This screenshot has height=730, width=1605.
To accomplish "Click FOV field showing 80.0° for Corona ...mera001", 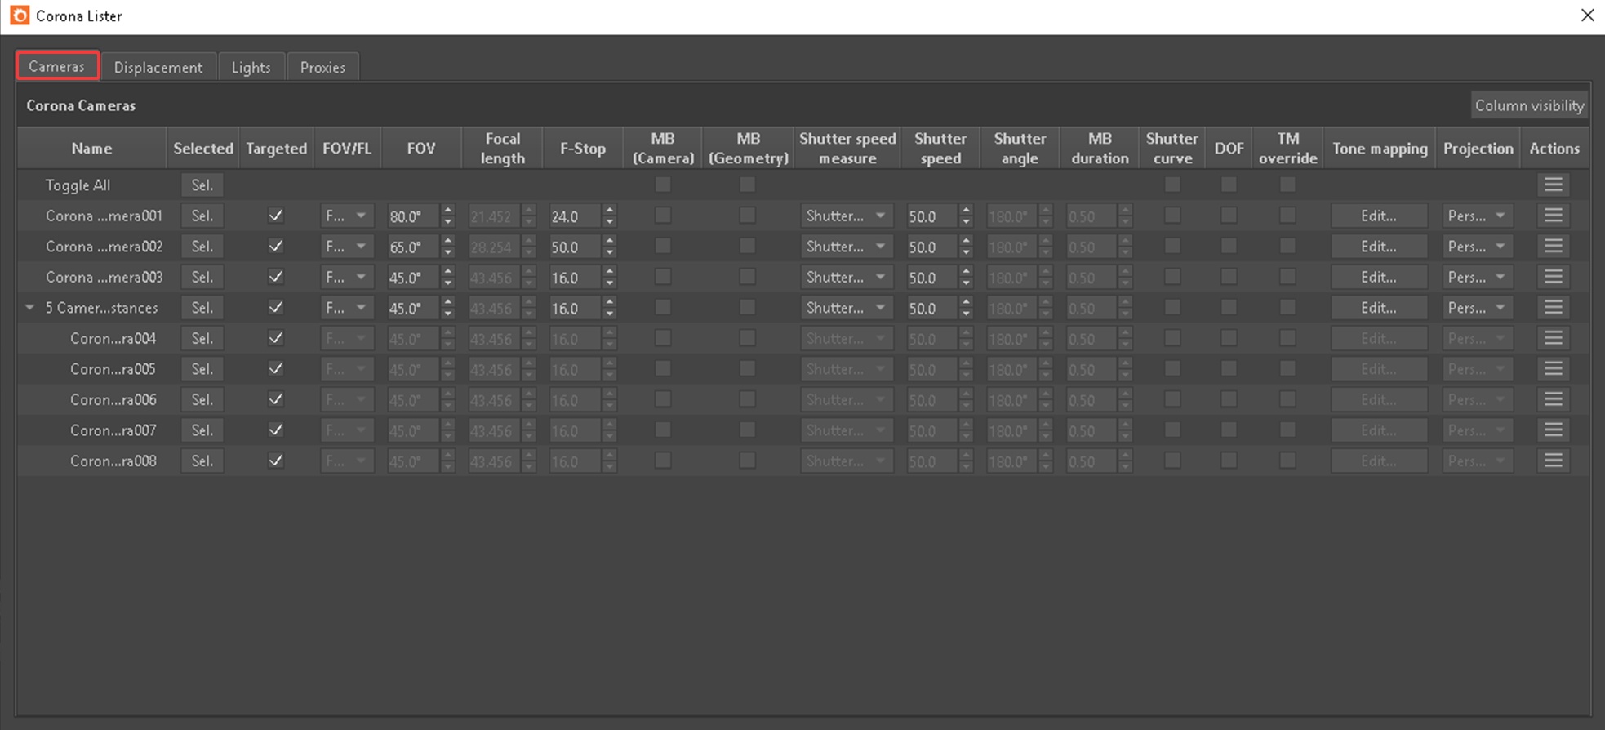I will point(413,216).
